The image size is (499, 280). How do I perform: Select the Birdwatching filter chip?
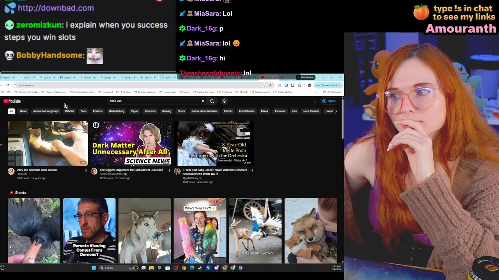117,111
